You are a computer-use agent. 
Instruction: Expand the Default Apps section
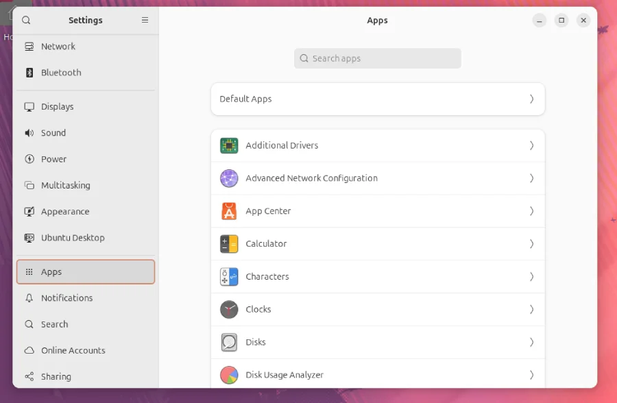coord(531,99)
